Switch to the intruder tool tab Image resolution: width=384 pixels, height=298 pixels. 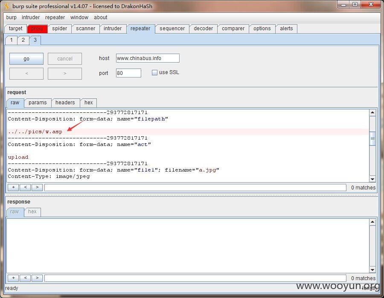112,29
